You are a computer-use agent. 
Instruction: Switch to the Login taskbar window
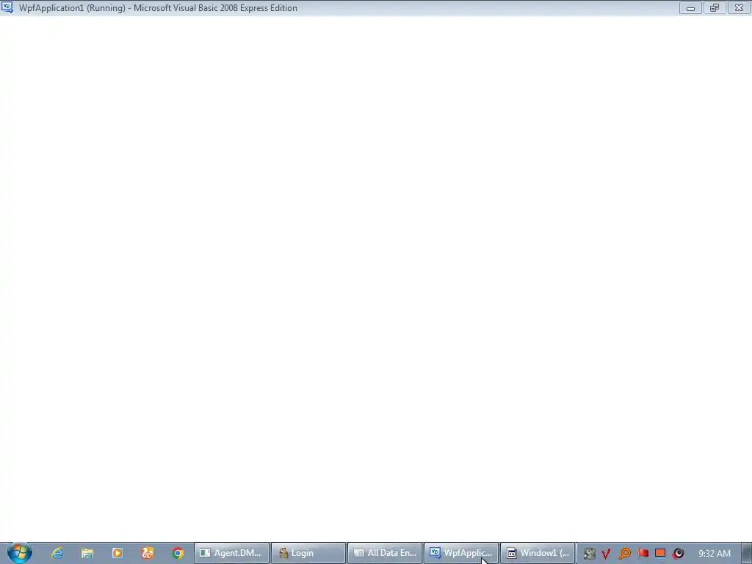(308, 553)
